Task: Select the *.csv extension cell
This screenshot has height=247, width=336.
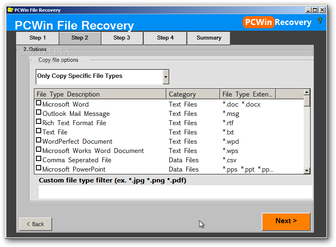Action: 229,160
